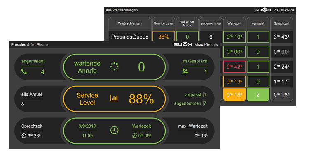Click the Alle Warteschlangen window title
The image size is (309, 156).
(x=122, y=10)
